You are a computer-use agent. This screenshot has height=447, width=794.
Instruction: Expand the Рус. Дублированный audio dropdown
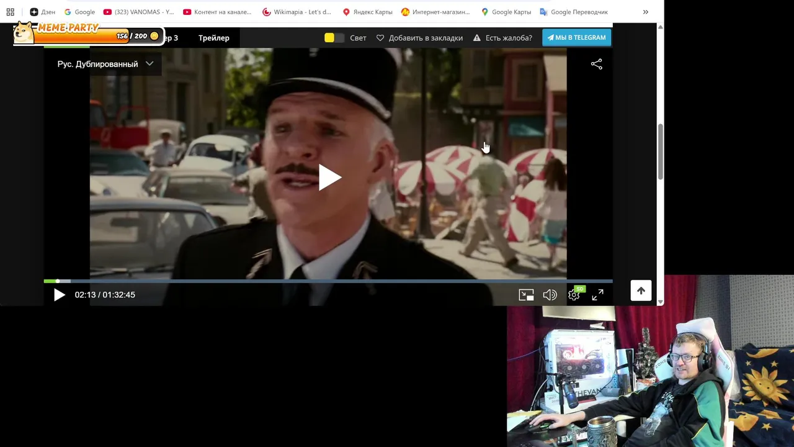click(x=105, y=64)
